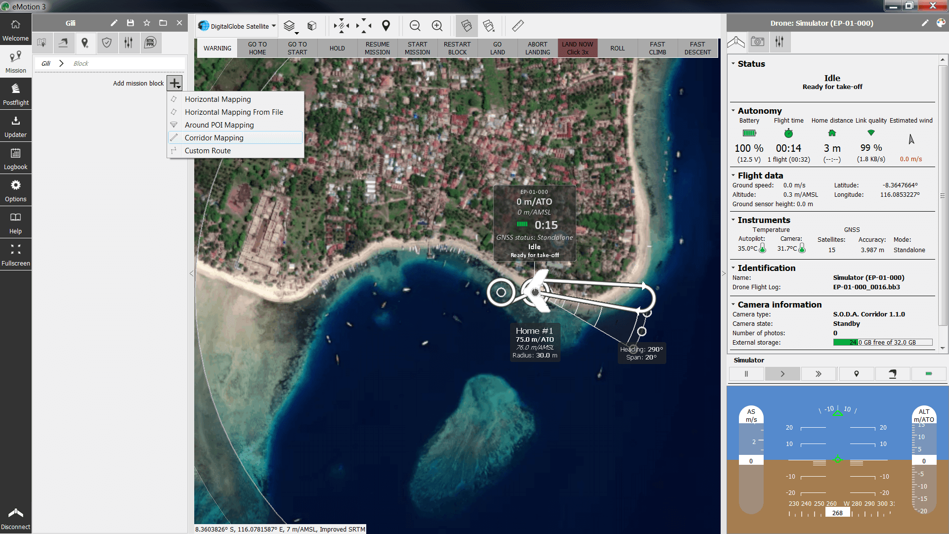
Task: Open the camera tab in drone panel
Action: pyautogui.click(x=757, y=42)
